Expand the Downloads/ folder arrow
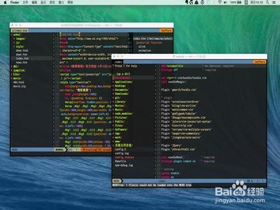Viewport: 280px width, 210px height. tap(113, 94)
